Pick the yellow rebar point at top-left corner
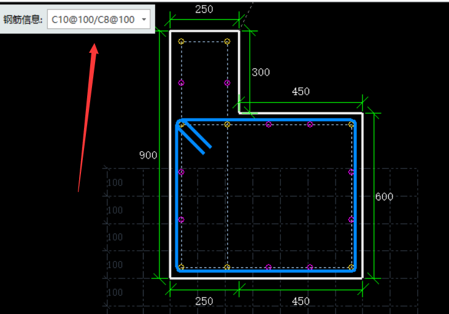This screenshot has width=449, height=314. point(181,41)
